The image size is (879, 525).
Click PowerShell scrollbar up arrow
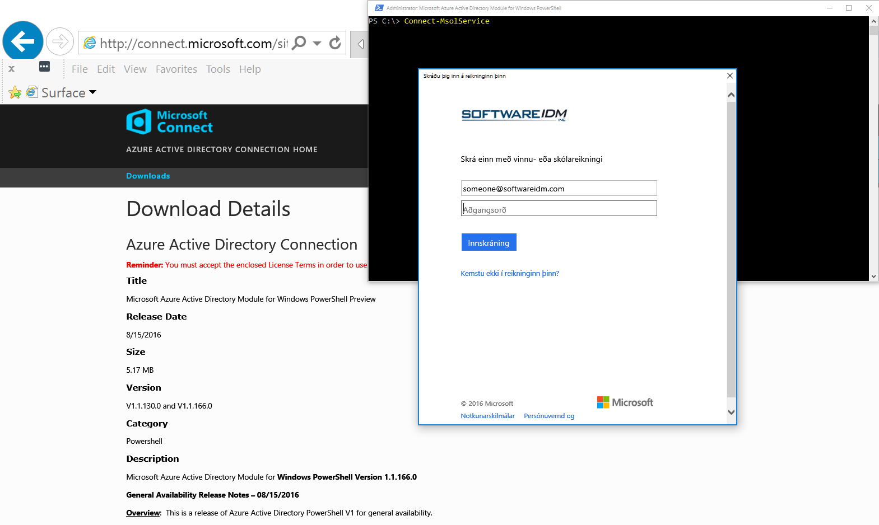873,21
